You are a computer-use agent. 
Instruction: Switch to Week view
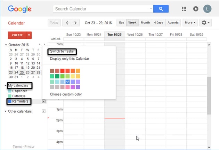tap(132, 23)
